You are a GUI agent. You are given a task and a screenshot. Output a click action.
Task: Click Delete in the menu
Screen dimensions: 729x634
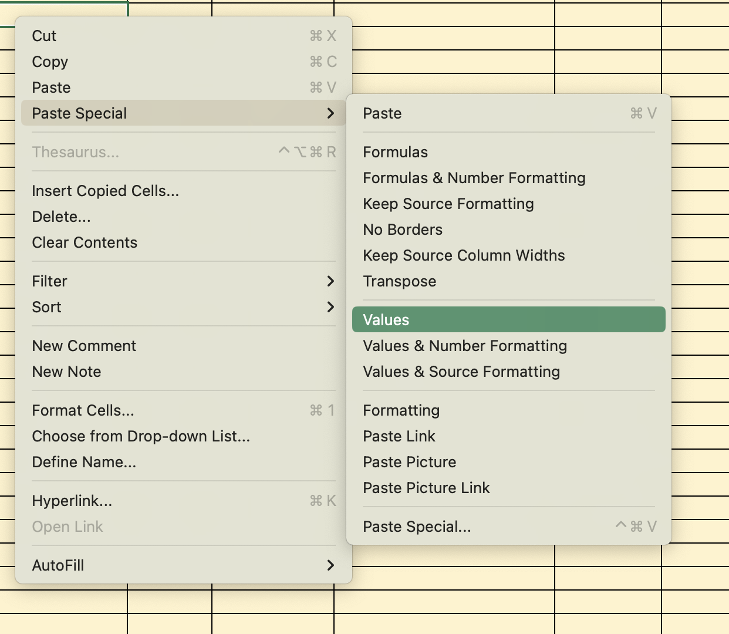(x=61, y=217)
